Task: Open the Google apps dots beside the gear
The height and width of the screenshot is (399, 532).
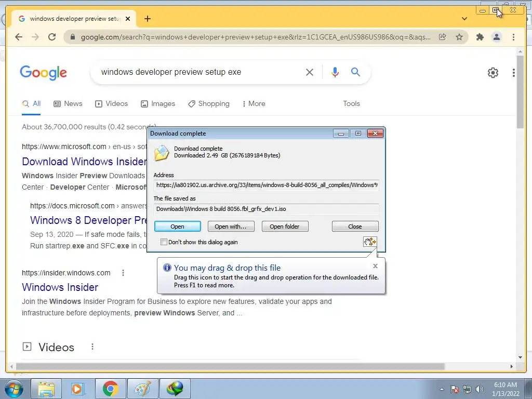Action: click(x=514, y=73)
